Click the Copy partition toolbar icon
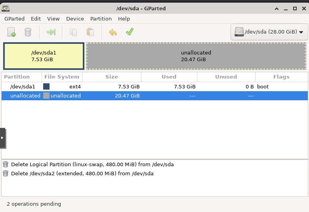 (73, 32)
